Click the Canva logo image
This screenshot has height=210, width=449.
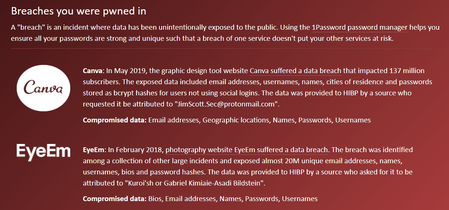tap(43, 88)
